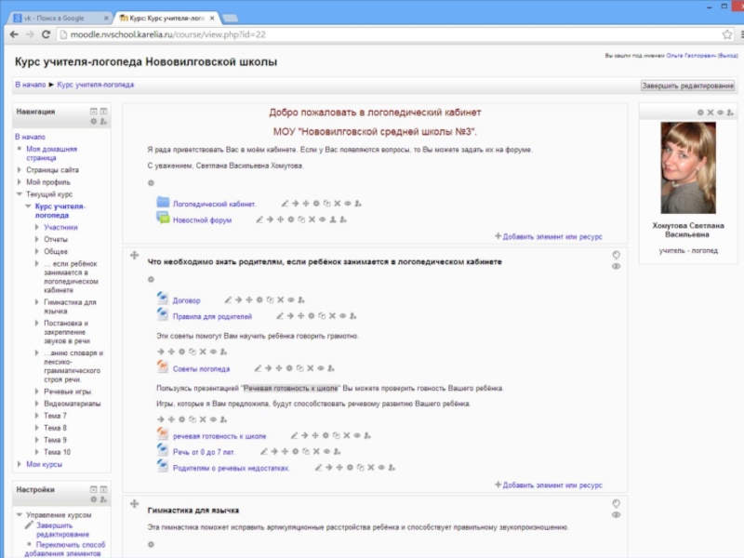Hide the Логопедический кабинет resource with eye icon
The width and height of the screenshot is (744, 558).
(x=347, y=204)
